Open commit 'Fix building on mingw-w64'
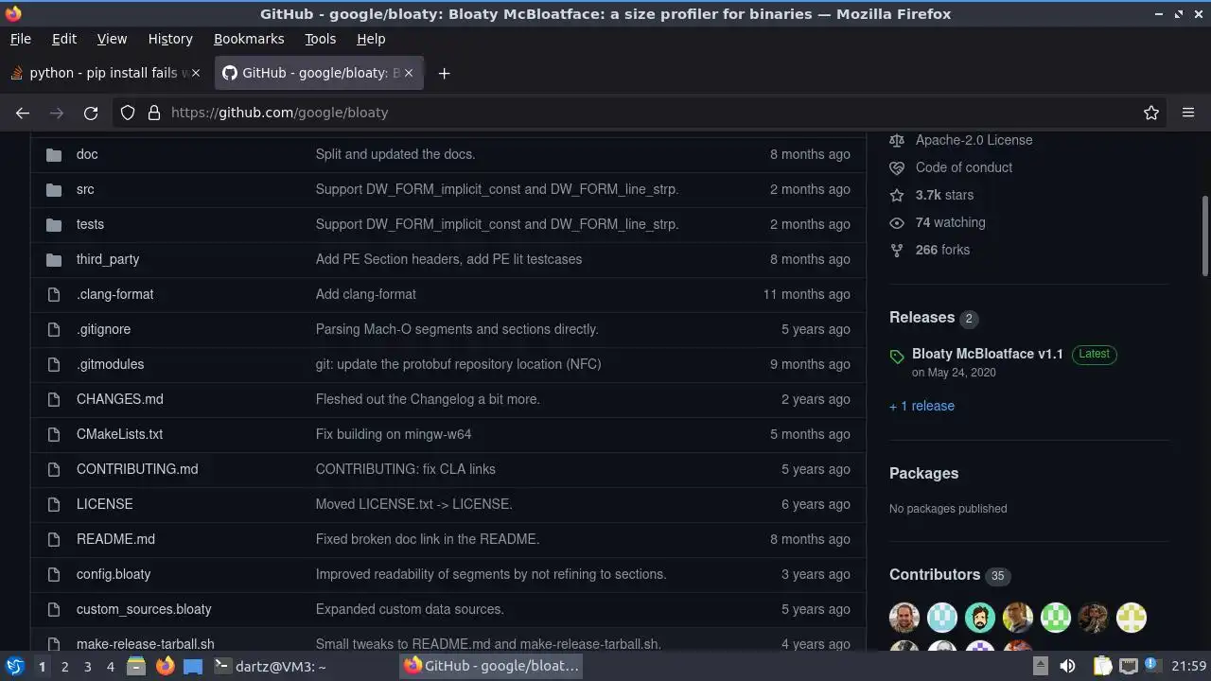This screenshot has height=681, width=1211. [x=394, y=434]
